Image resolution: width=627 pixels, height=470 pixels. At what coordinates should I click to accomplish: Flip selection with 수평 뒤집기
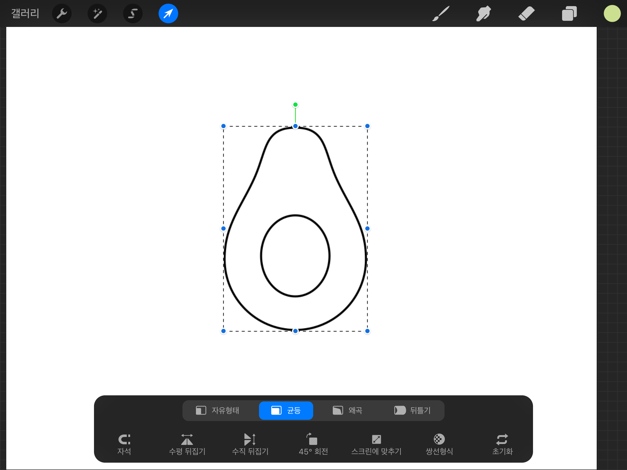tap(187, 444)
